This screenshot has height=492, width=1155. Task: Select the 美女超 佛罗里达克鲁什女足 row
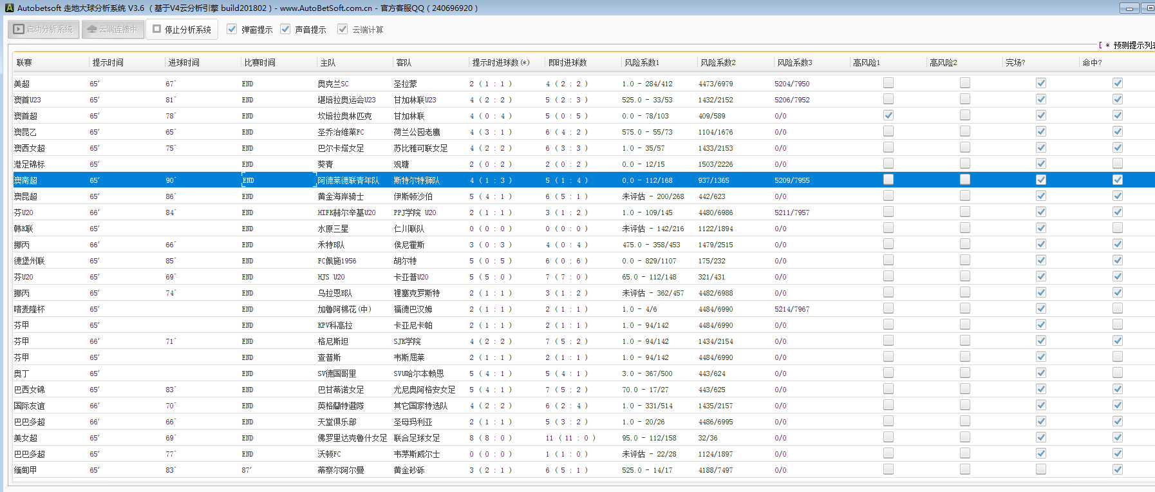point(352,438)
